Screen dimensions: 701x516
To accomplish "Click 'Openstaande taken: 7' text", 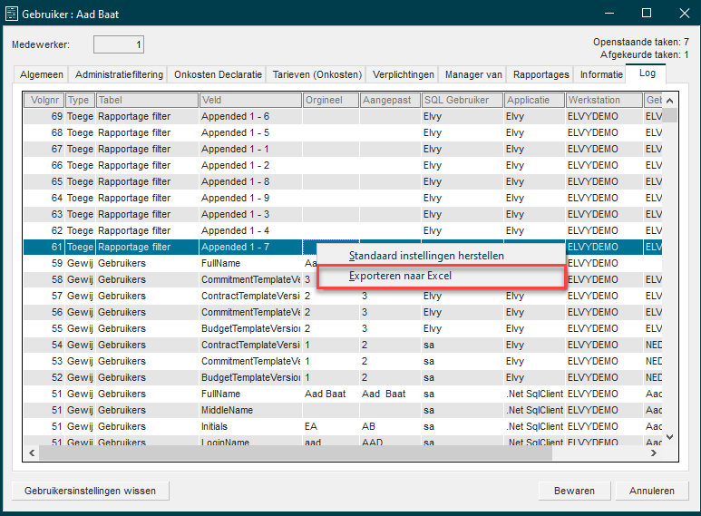I will [640, 42].
